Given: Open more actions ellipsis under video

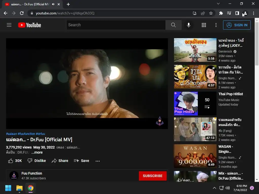Looking at the screenshot, I should point(98,161).
